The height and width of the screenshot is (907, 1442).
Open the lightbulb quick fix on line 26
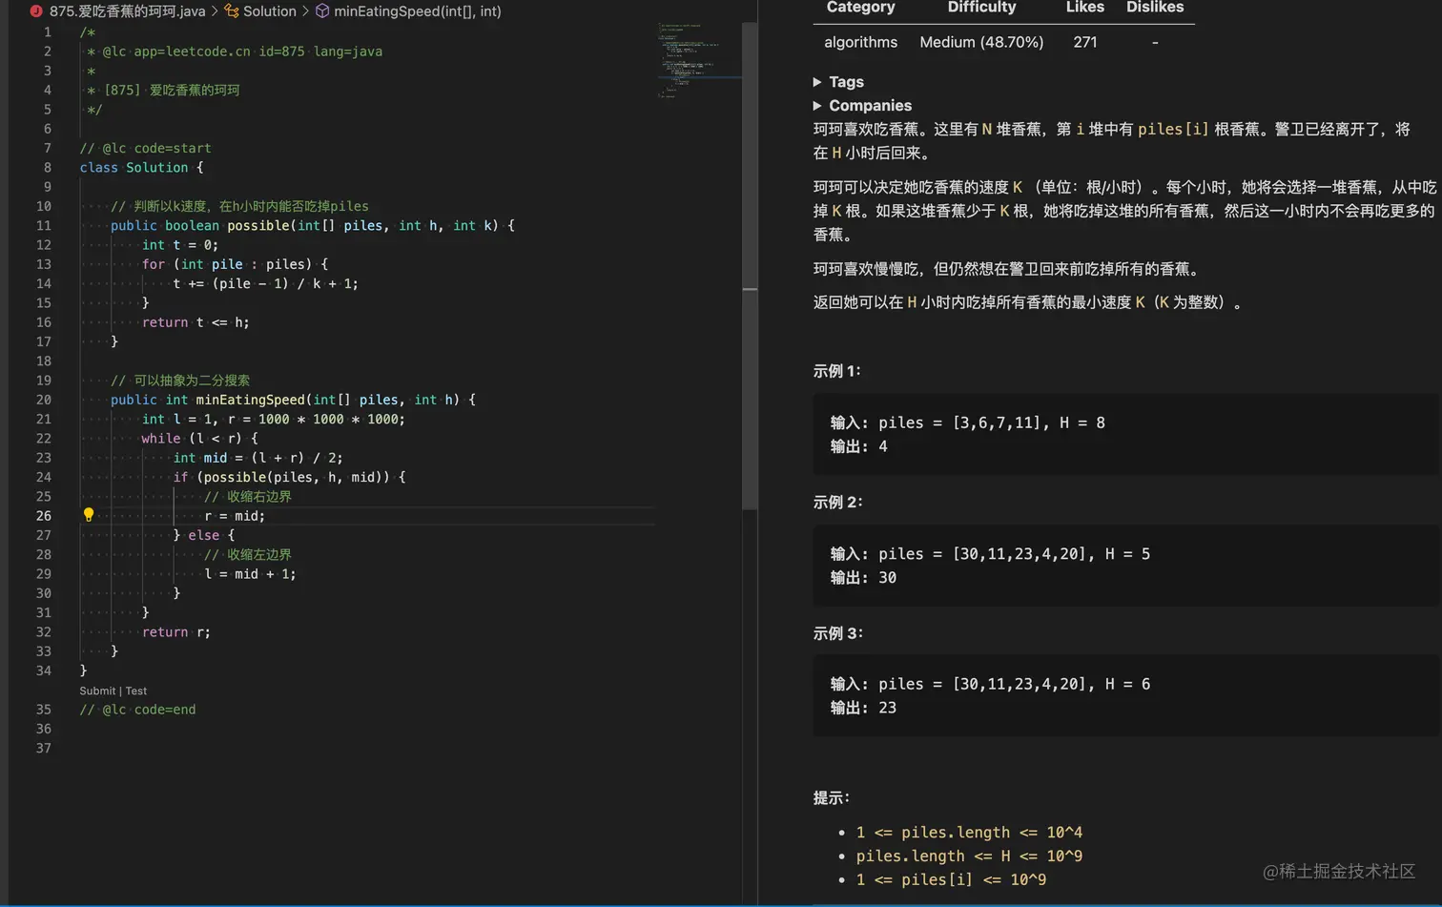coord(89,515)
